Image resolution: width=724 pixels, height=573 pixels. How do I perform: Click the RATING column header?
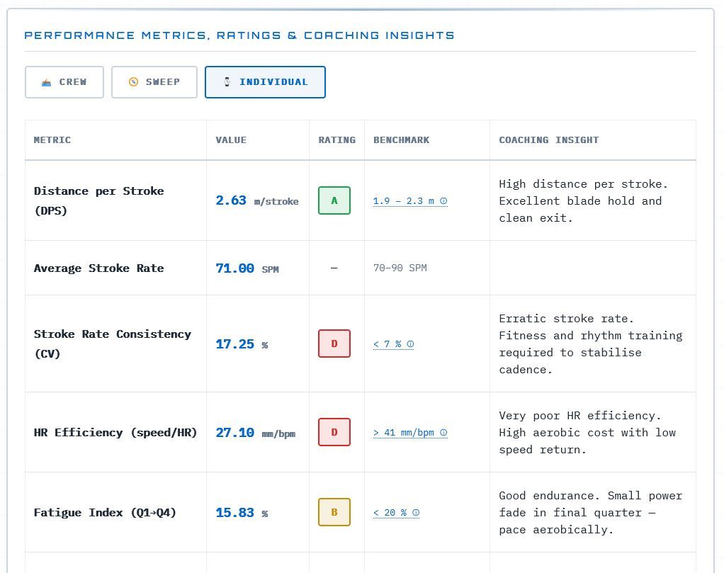pyautogui.click(x=336, y=140)
